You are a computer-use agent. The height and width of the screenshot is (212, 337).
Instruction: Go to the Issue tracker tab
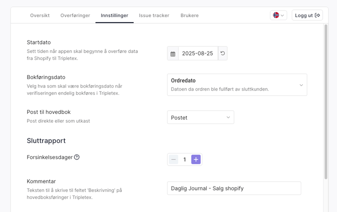pyautogui.click(x=154, y=16)
